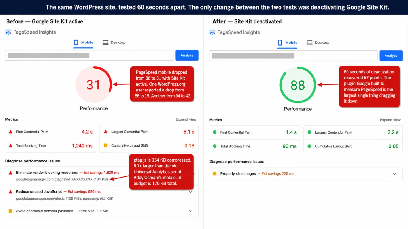Click orange square beside Properly size images
Image resolution: width=408 pixels, height=229 pixels.
214,174
